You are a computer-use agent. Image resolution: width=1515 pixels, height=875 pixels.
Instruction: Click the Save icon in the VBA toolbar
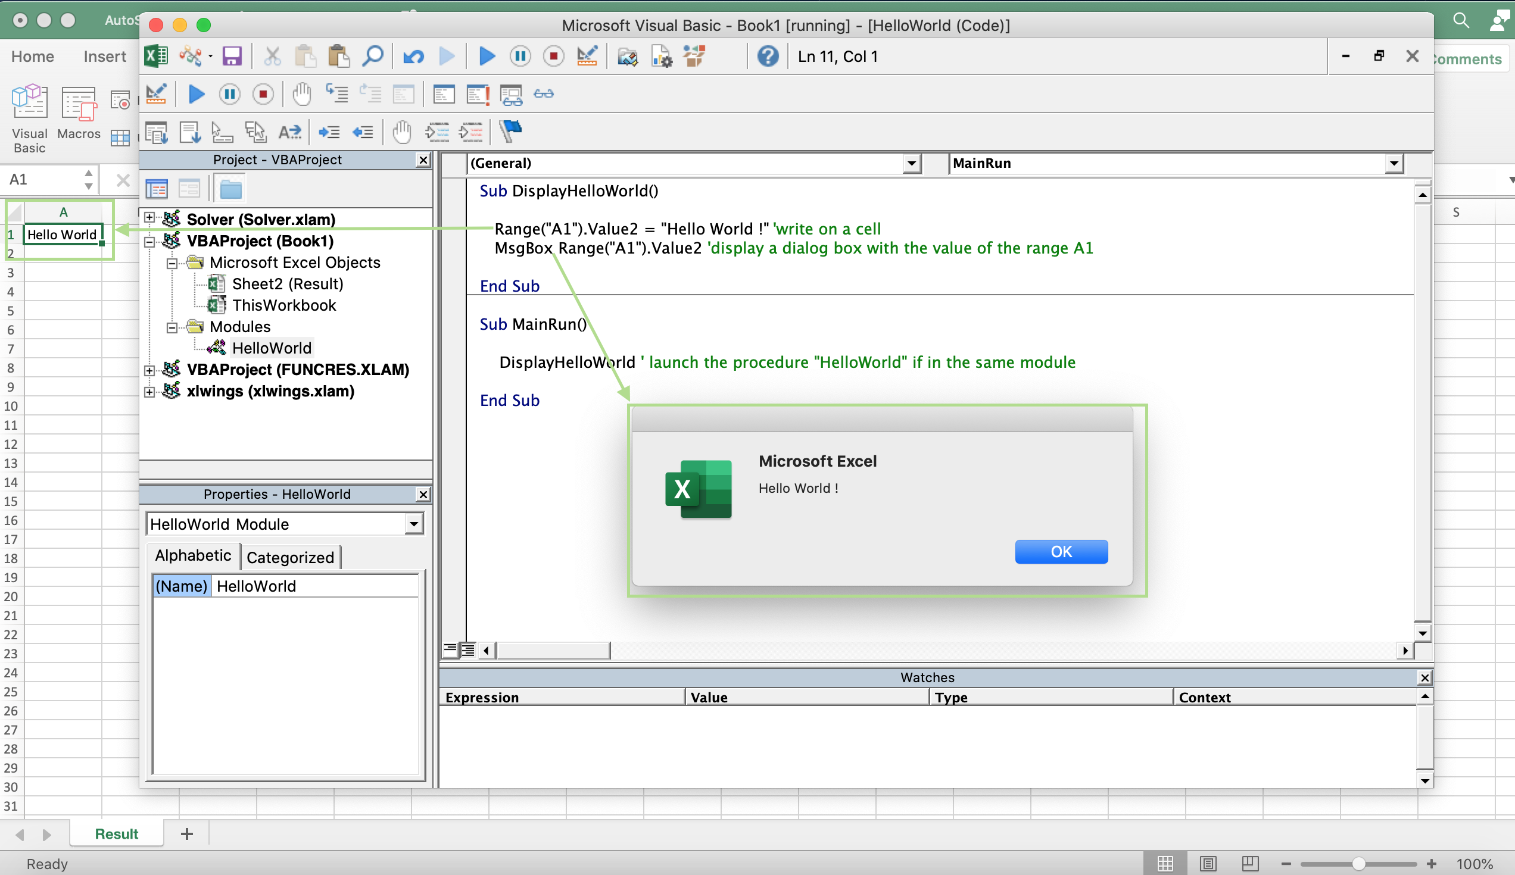pyautogui.click(x=232, y=57)
